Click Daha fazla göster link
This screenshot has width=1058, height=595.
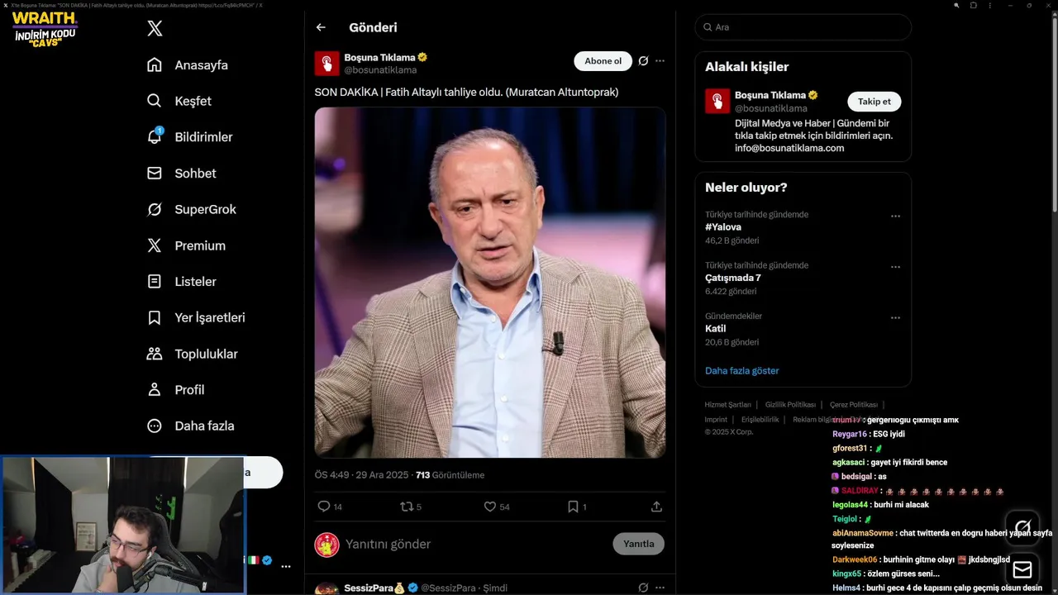pos(741,371)
